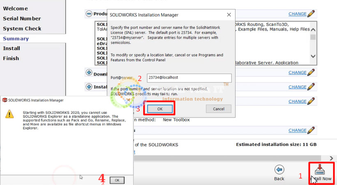
Task: Collapse the Products section
Action: pos(89,14)
